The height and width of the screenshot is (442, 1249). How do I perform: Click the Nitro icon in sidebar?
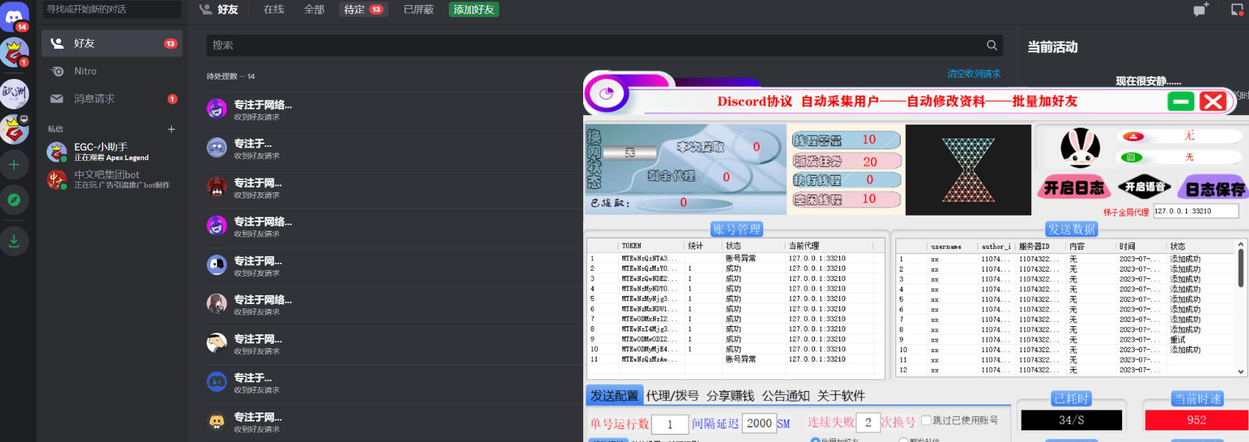click(57, 72)
